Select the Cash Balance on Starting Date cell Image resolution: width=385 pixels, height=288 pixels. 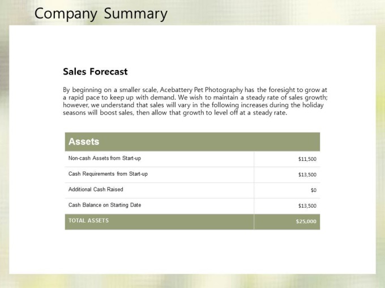pos(105,205)
